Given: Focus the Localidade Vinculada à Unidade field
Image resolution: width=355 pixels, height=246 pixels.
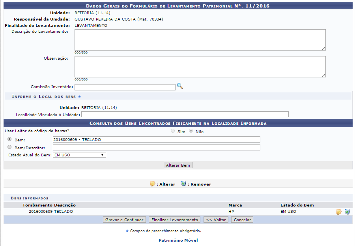Looking at the screenshot, I should (x=185, y=115).
